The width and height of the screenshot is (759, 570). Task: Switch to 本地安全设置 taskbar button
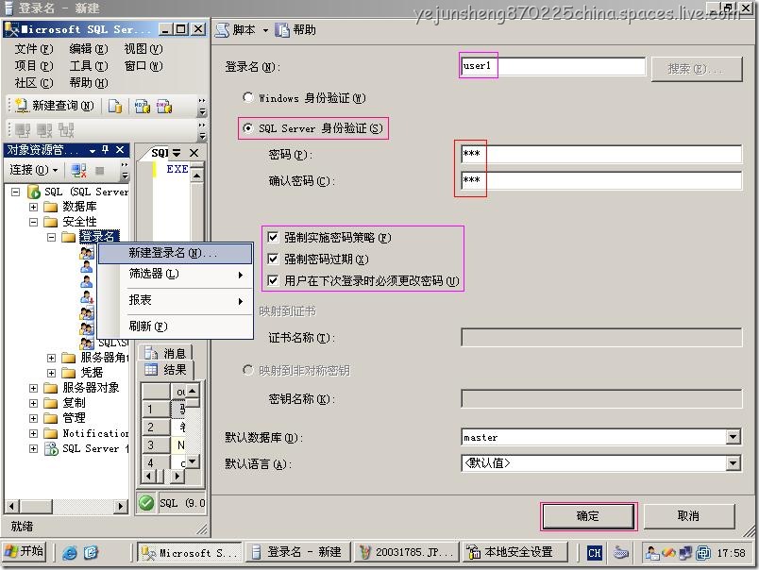(514, 552)
